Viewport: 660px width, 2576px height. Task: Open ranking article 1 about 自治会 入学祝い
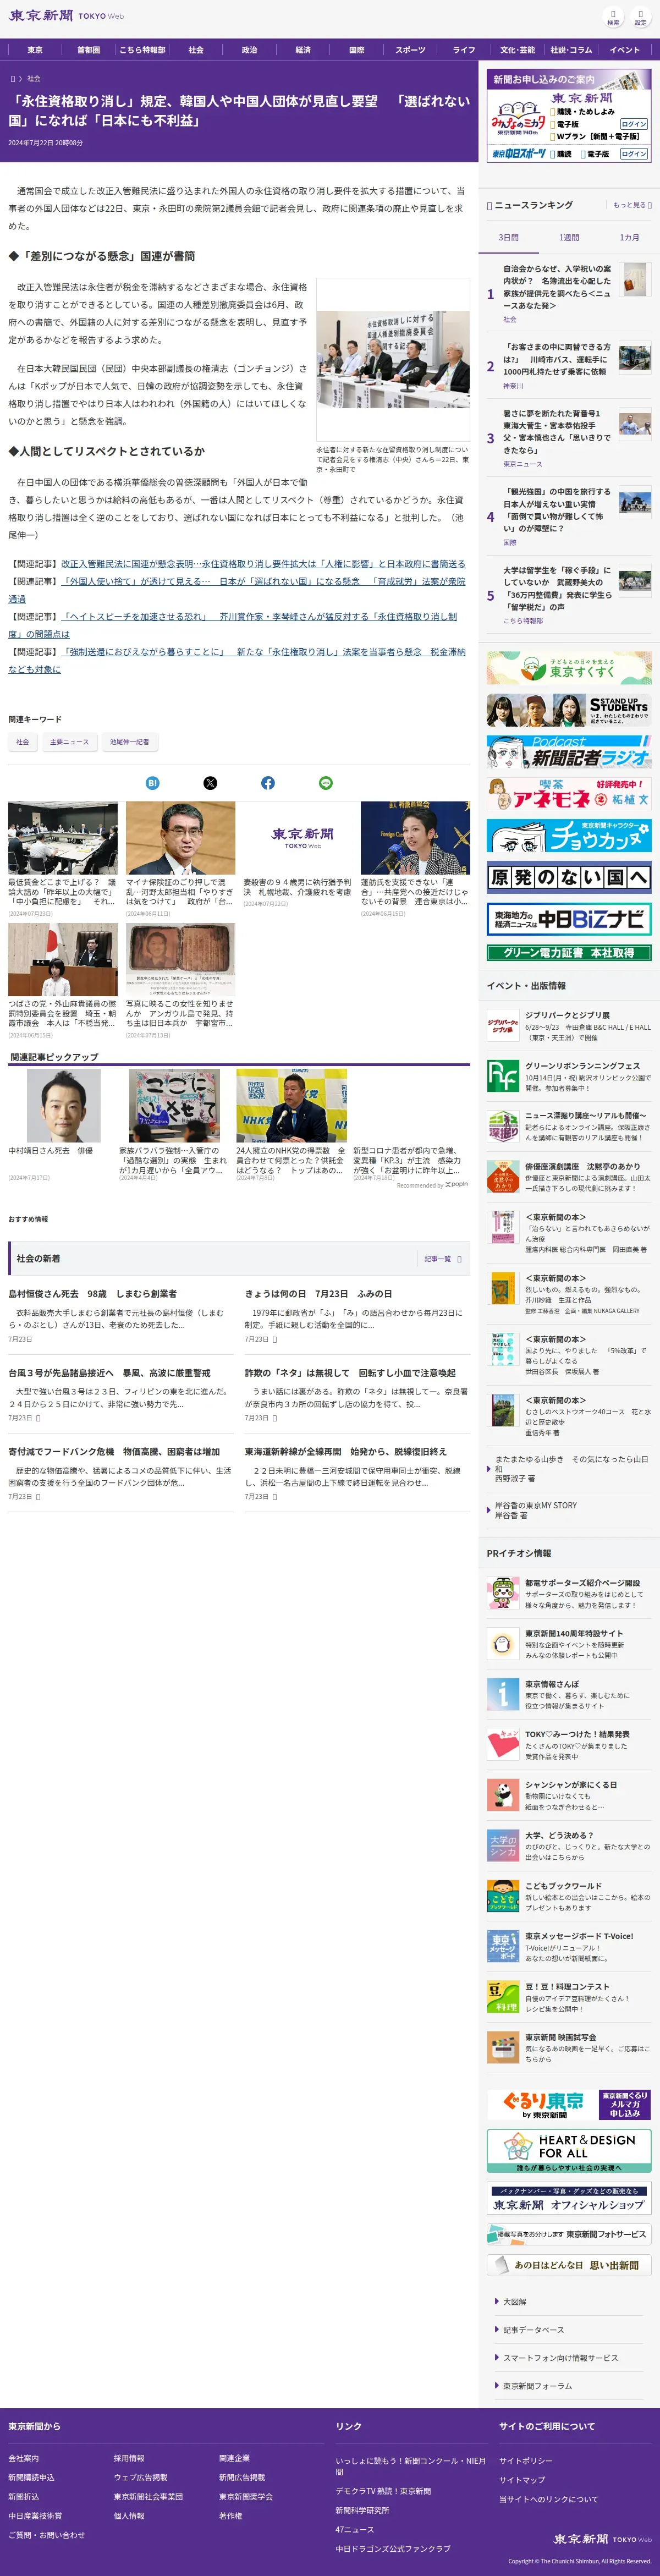tap(557, 286)
